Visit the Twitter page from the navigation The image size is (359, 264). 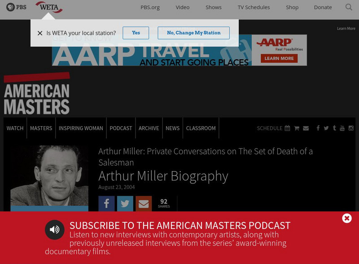click(326, 128)
